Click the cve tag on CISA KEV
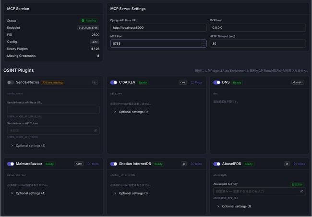Screen dimensions: 312x217 183,82
